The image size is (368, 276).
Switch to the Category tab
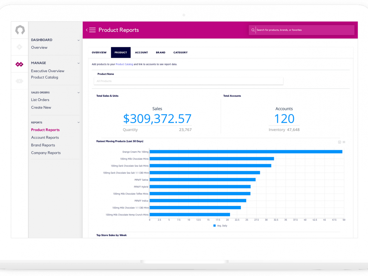click(x=180, y=52)
